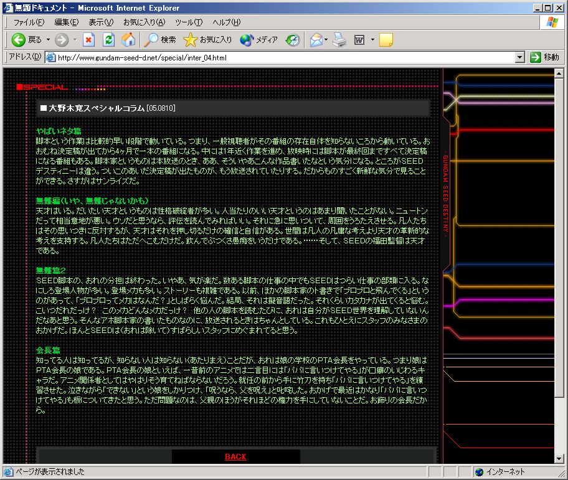Click the heading やばいネタ篇
Viewport: 568px width, 480px height.
point(59,131)
